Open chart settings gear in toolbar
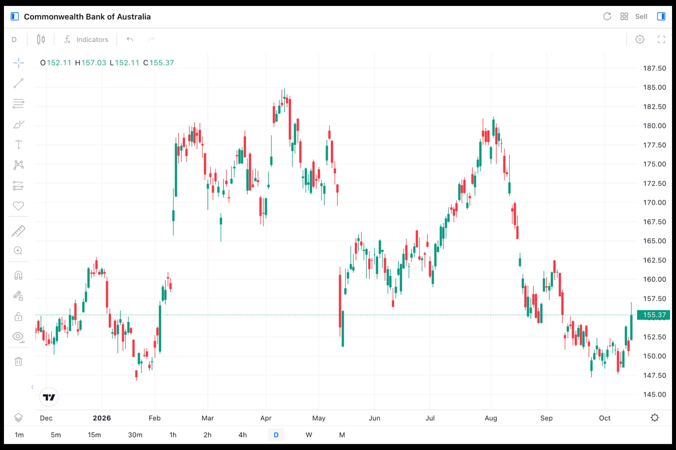 coord(640,40)
